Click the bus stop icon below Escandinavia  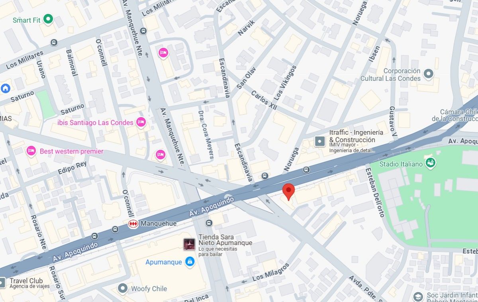point(265,176)
